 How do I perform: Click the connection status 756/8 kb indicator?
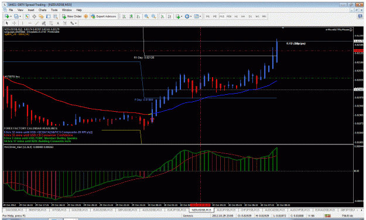point(348,216)
